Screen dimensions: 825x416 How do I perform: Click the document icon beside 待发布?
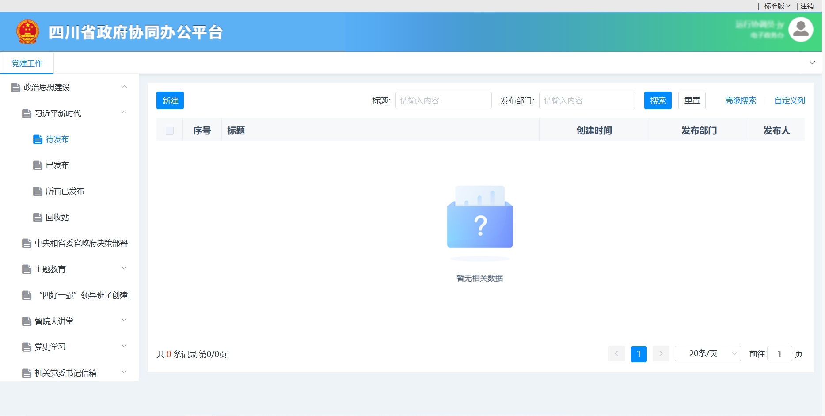click(x=38, y=140)
